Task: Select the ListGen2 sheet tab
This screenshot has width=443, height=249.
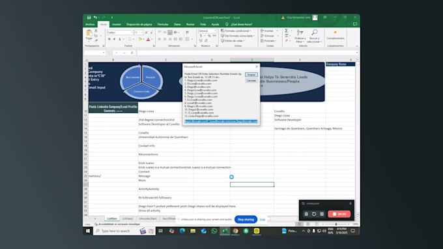Action: point(128,218)
